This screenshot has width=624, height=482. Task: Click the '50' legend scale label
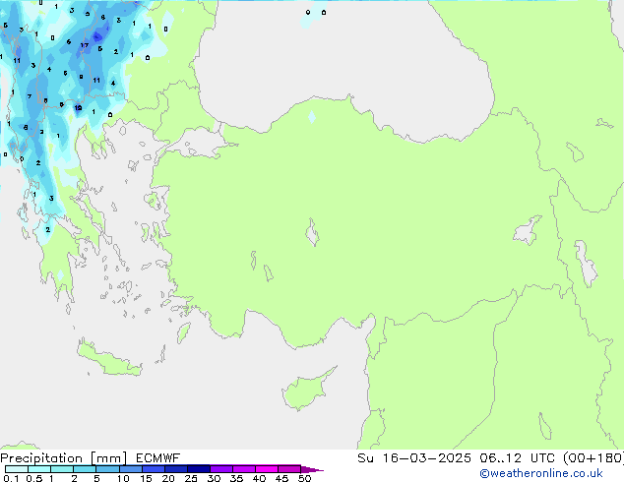(x=304, y=478)
